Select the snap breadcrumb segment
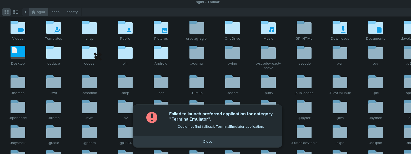 [56, 12]
